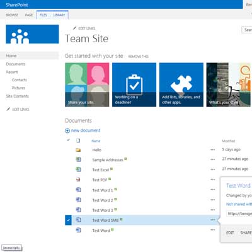Open the Test Word 5MB file name
This screenshot has height=252, width=252.
tap(105, 220)
